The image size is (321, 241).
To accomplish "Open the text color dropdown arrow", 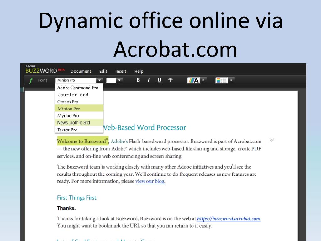I will pyautogui.click(x=203, y=80).
